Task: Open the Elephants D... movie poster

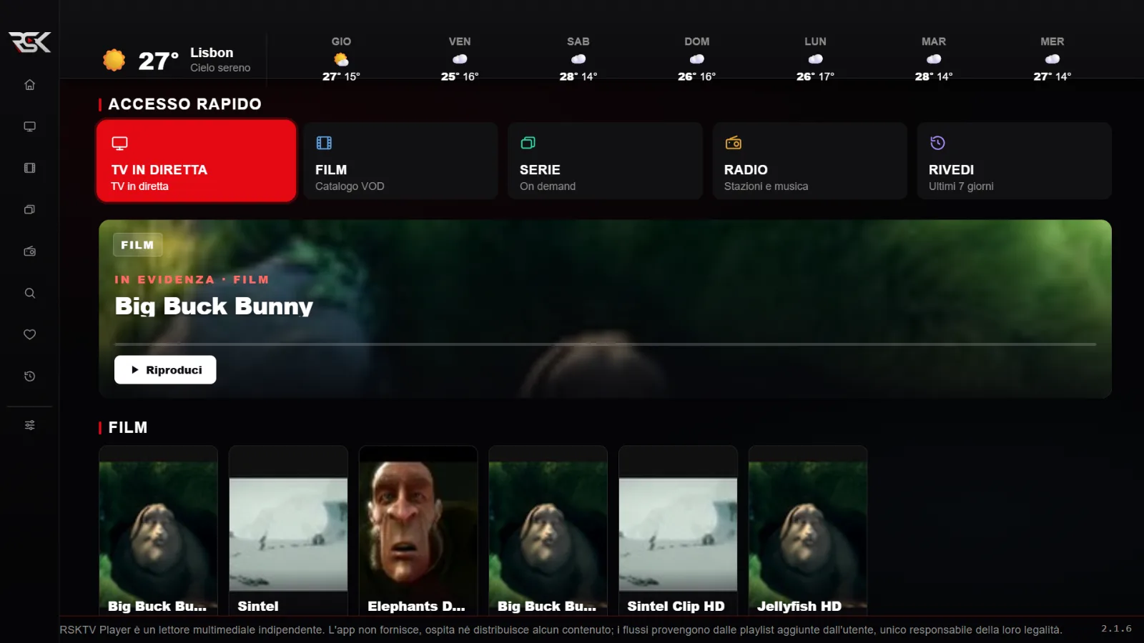Action: pos(418,530)
